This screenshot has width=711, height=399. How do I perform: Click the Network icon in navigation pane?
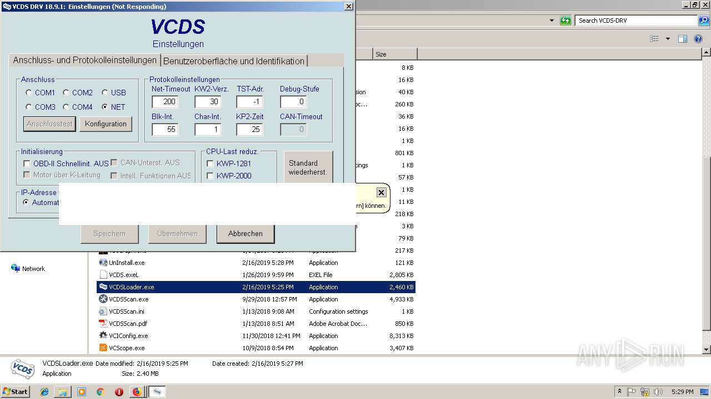[x=16, y=268]
